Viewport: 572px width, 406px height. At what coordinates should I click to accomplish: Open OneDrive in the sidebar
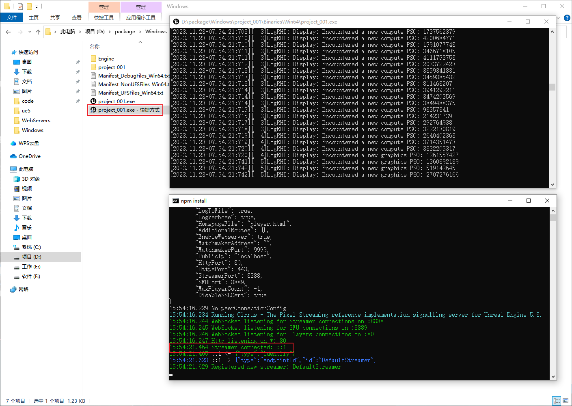pyautogui.click(x=30, y=156)
